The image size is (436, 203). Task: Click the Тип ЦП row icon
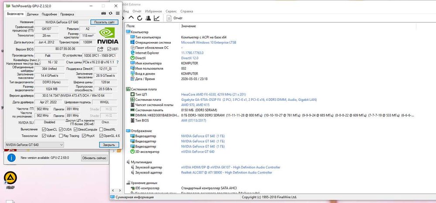click(x=133, y=94)
